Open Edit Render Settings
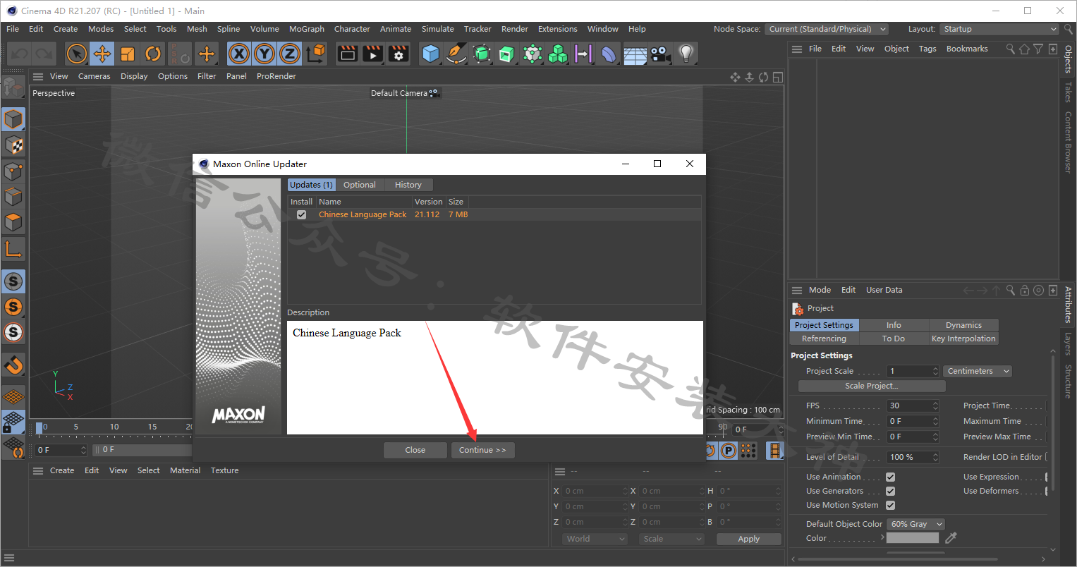1077x567 pixels. [x=398, y=54]
